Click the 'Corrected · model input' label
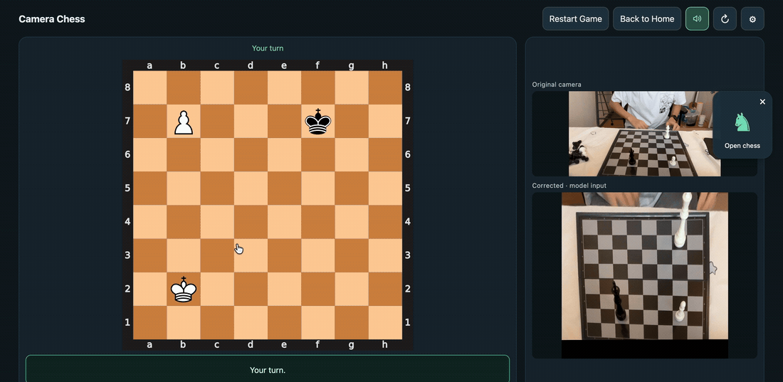This screenshot has width=783, height=382. point(569,185)
